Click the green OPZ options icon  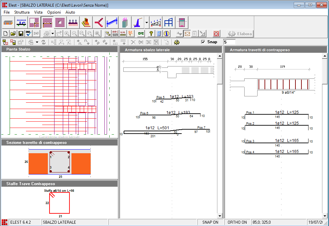click(141, 34)
